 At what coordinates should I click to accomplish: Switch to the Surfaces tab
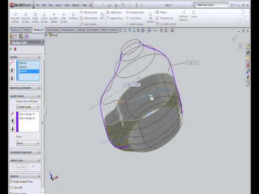click(38, 30)
